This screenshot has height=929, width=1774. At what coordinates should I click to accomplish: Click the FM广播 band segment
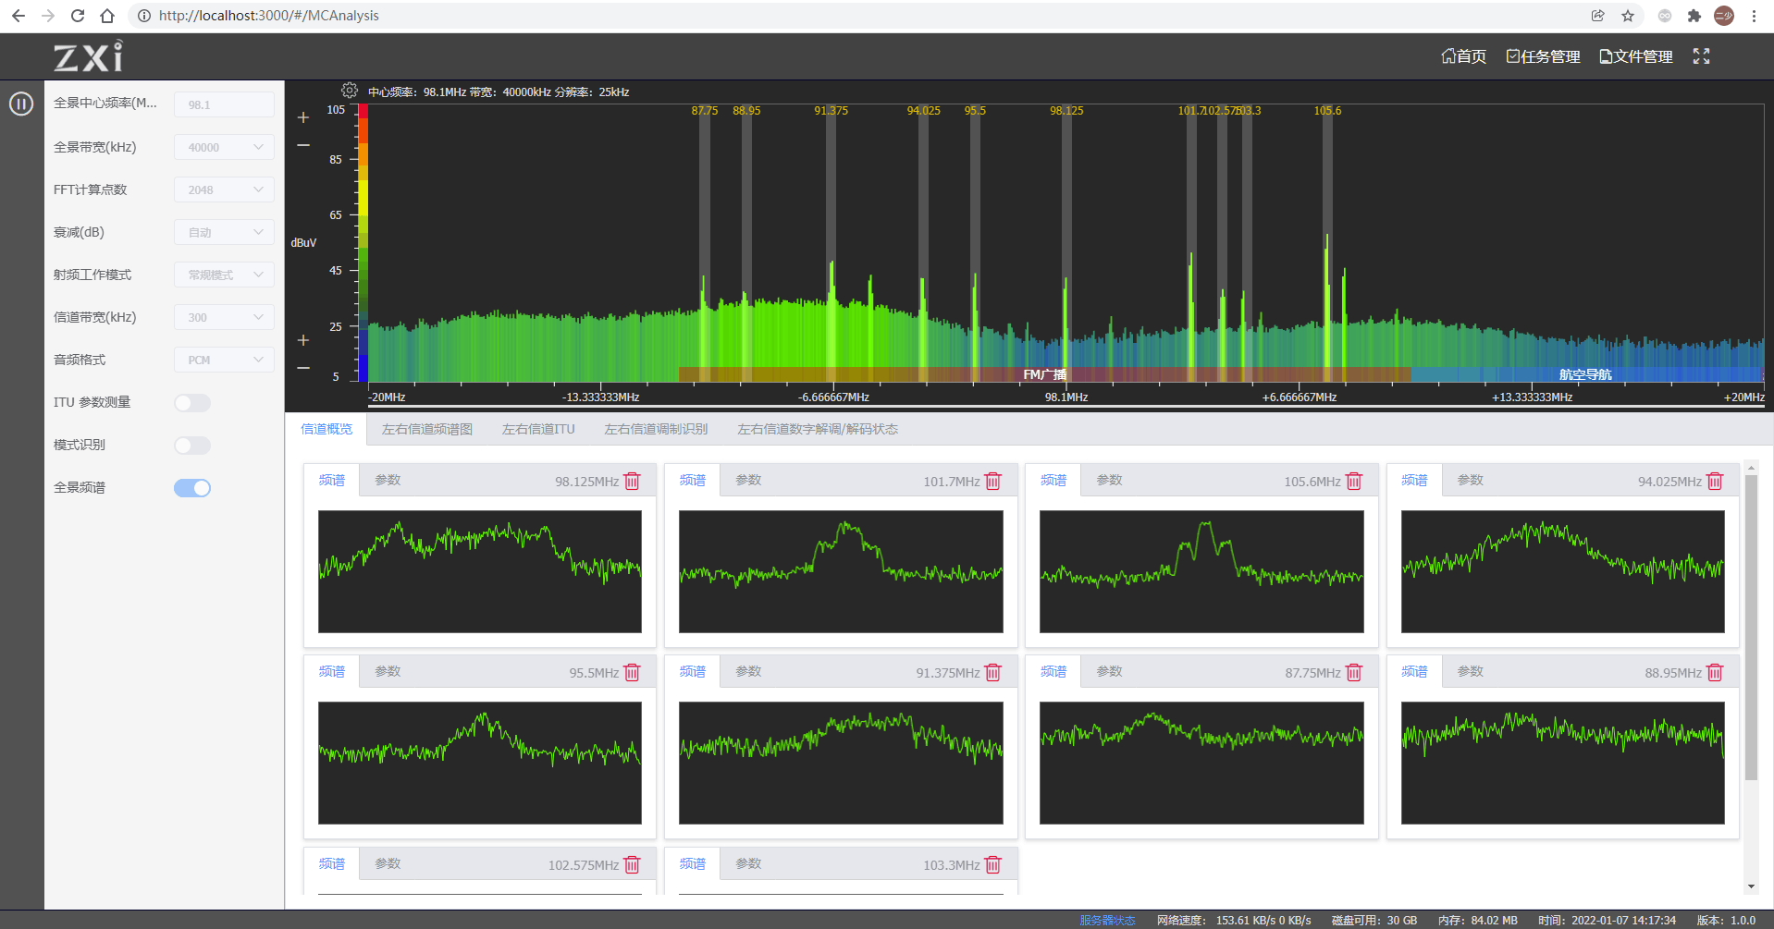[x=1045, y=374]
